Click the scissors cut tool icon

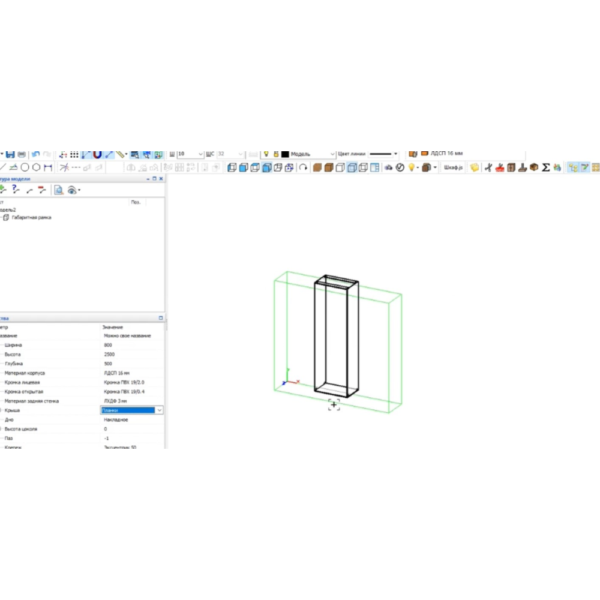[488, 168]
